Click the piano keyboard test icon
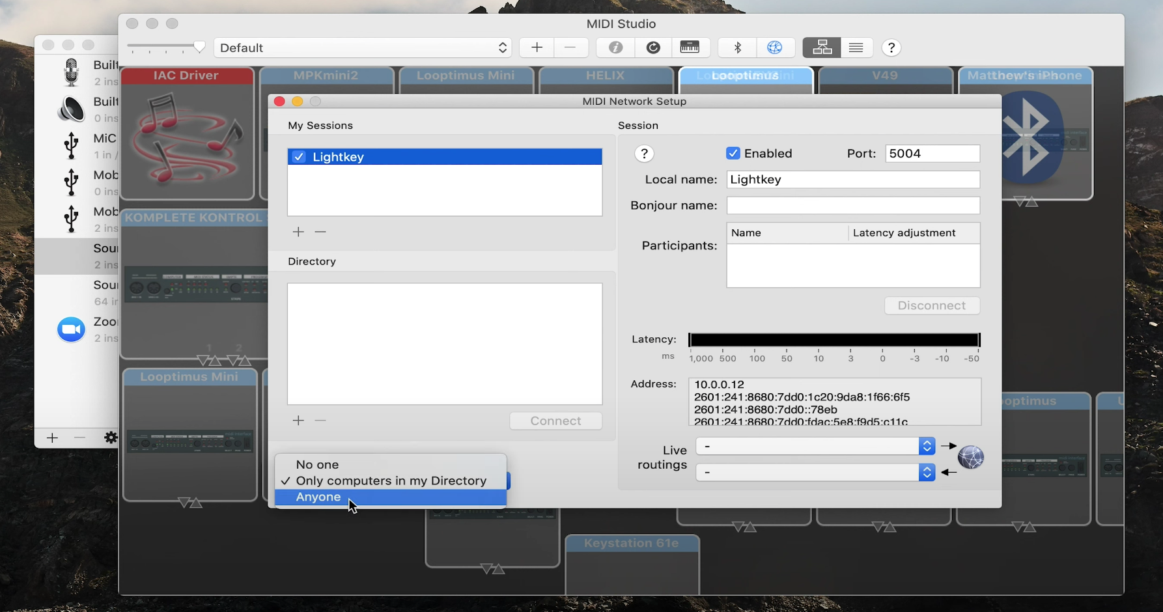Screen dimensions: 1163x612 click(689, 48)
